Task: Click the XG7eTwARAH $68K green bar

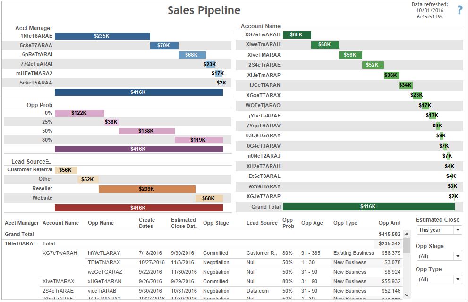Action: point(297,34)
